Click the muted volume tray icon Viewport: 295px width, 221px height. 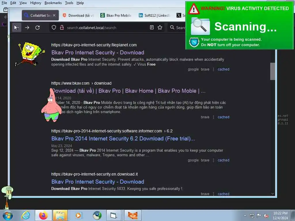(266, 216)
